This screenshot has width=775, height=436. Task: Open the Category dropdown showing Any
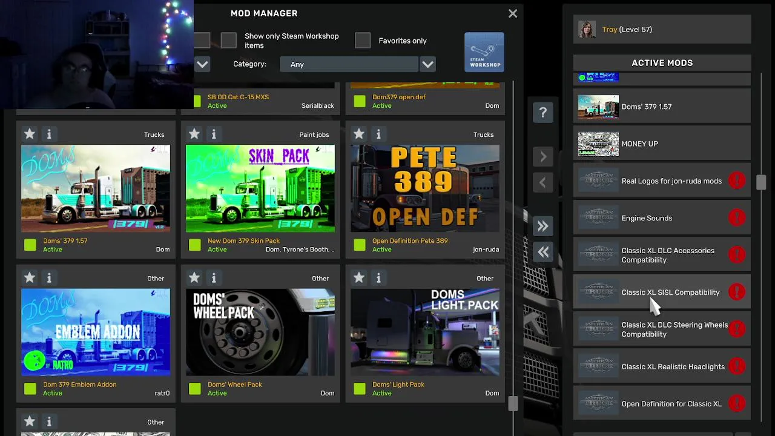349,64
